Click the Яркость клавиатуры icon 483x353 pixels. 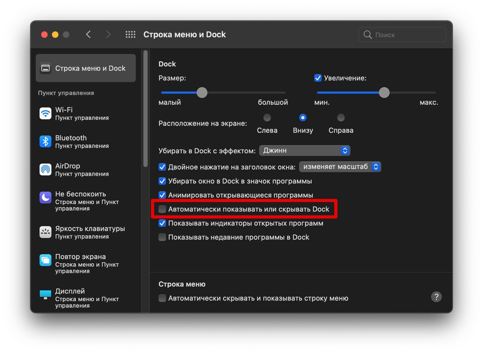pos(45,232)
